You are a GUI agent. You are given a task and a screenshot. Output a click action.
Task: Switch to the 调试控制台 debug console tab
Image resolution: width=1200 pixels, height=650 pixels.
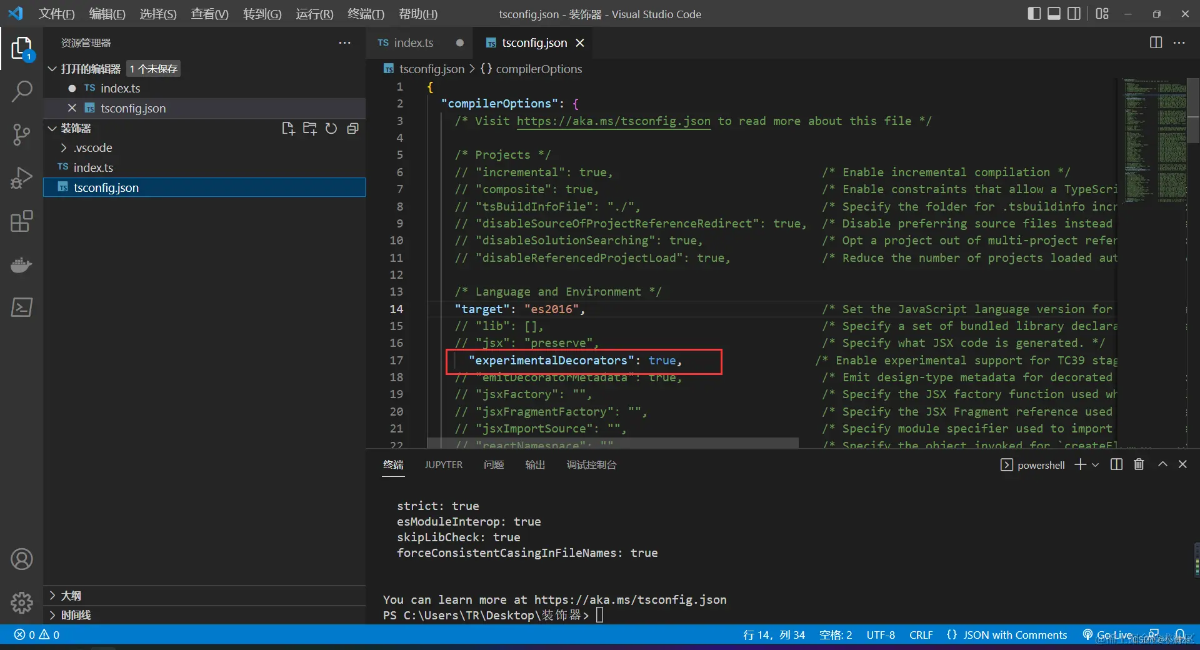click(x=591, y=464)
